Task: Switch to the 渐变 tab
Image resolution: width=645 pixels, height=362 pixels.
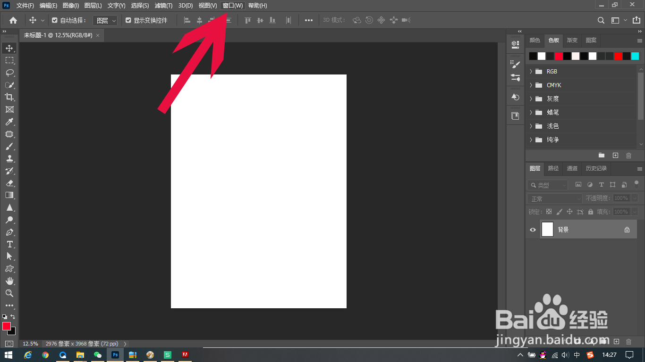Action: pos(572,40)
